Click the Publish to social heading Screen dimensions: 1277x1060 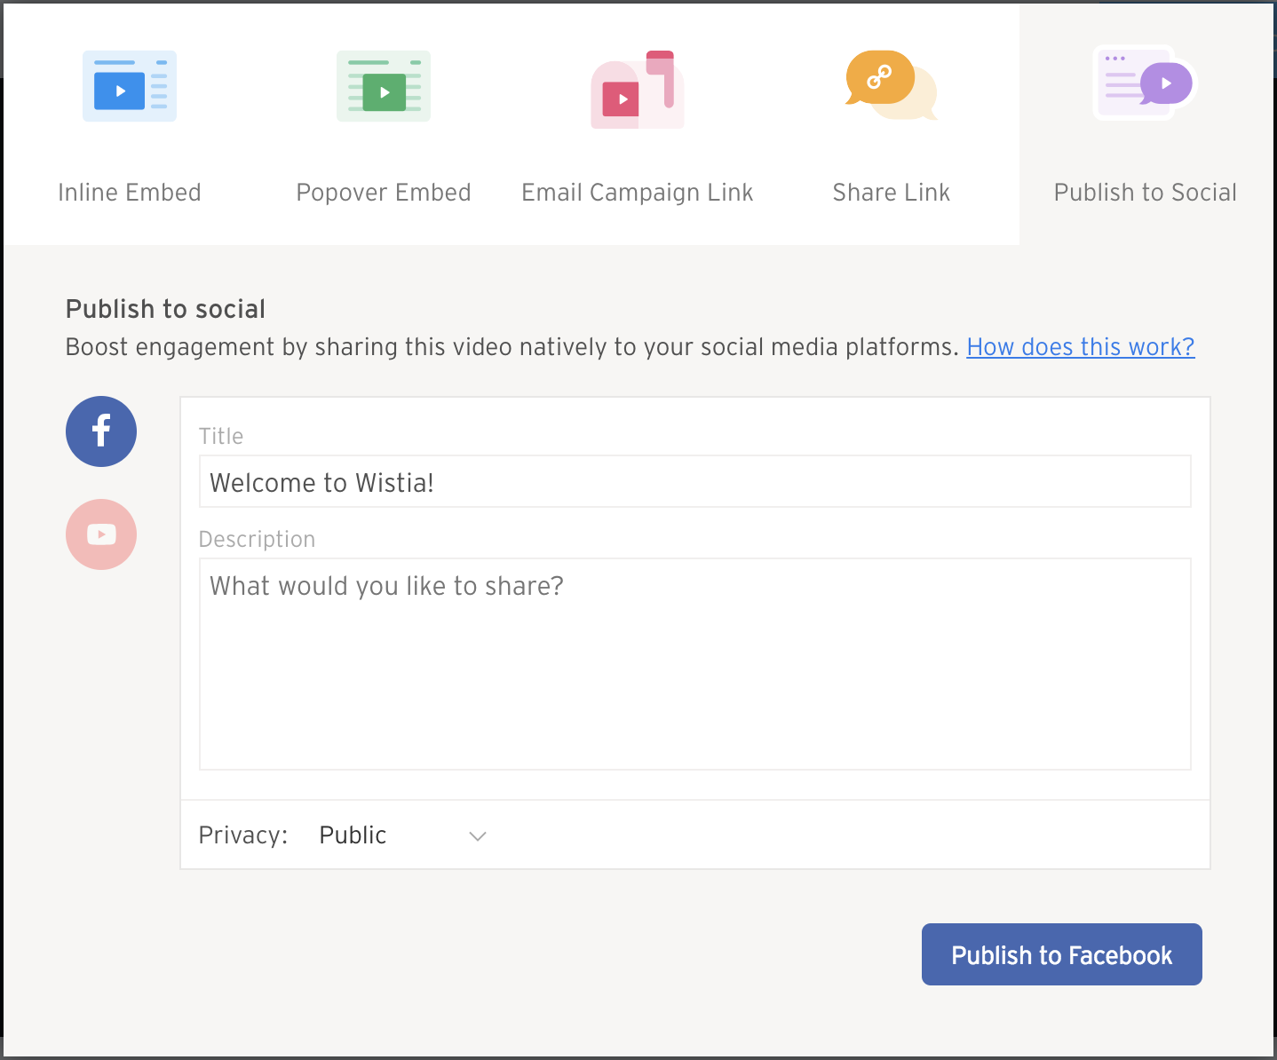[166, 309]
